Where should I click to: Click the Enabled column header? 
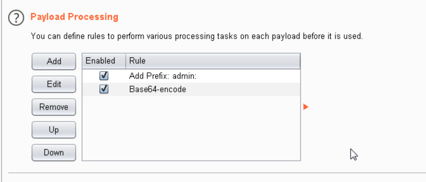pos(100,61)
